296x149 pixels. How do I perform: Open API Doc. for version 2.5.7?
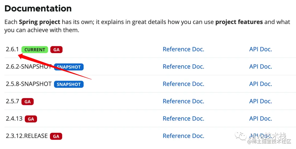point(260,101)
